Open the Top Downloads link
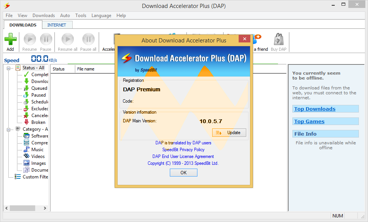 (315, 109)
